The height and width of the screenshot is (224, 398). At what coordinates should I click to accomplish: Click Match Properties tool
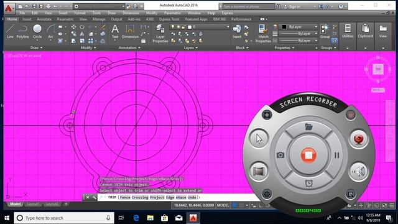pos(263,33)
